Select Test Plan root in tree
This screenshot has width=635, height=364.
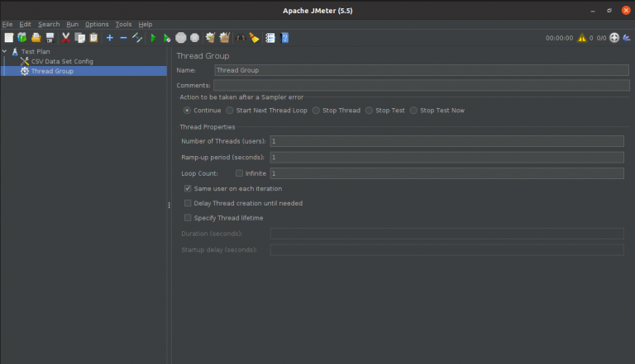pyautogui.click(x=36, y=52)
